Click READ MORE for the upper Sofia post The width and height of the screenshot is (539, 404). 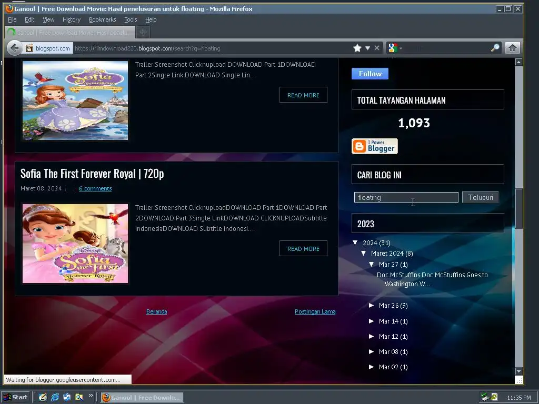pos(303,95)
